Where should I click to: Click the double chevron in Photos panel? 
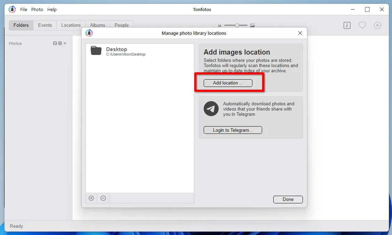[x=65, y=43]
